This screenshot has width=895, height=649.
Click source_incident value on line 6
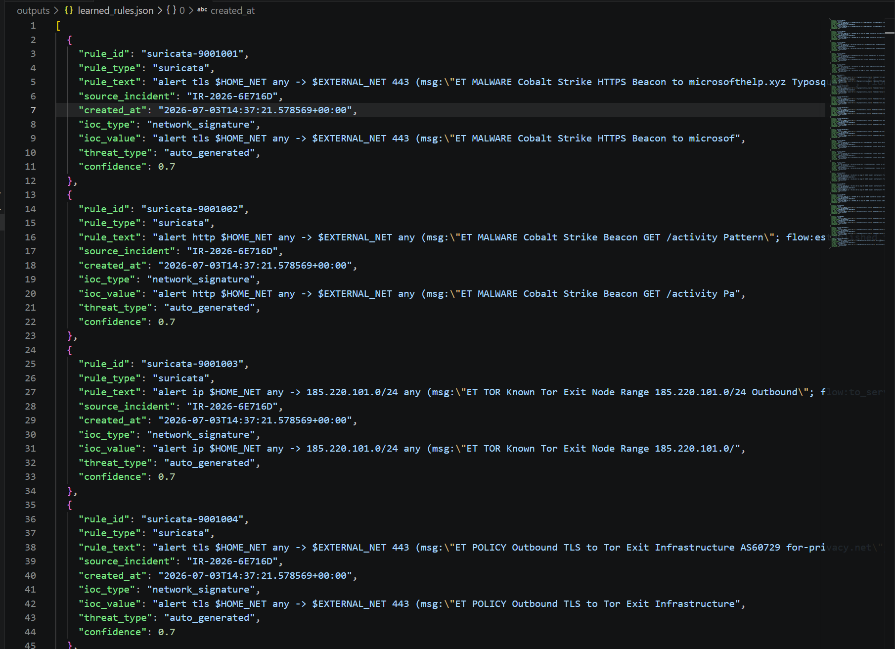pos(232,96)
